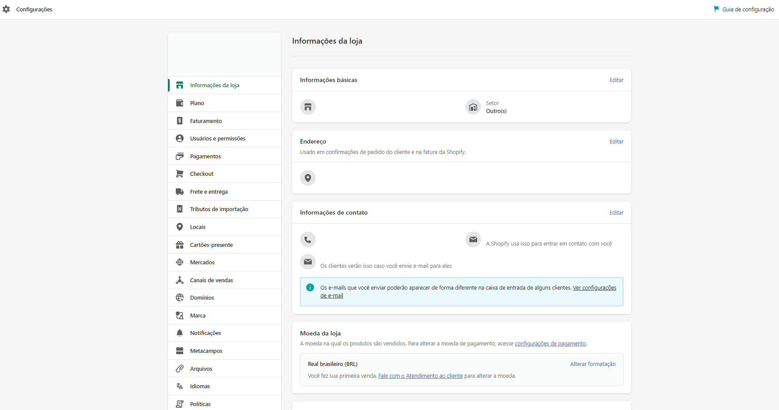Screen dimensions: 779x410
Task: Open Ver configurações de e-mail link
Action: [594, 287]
